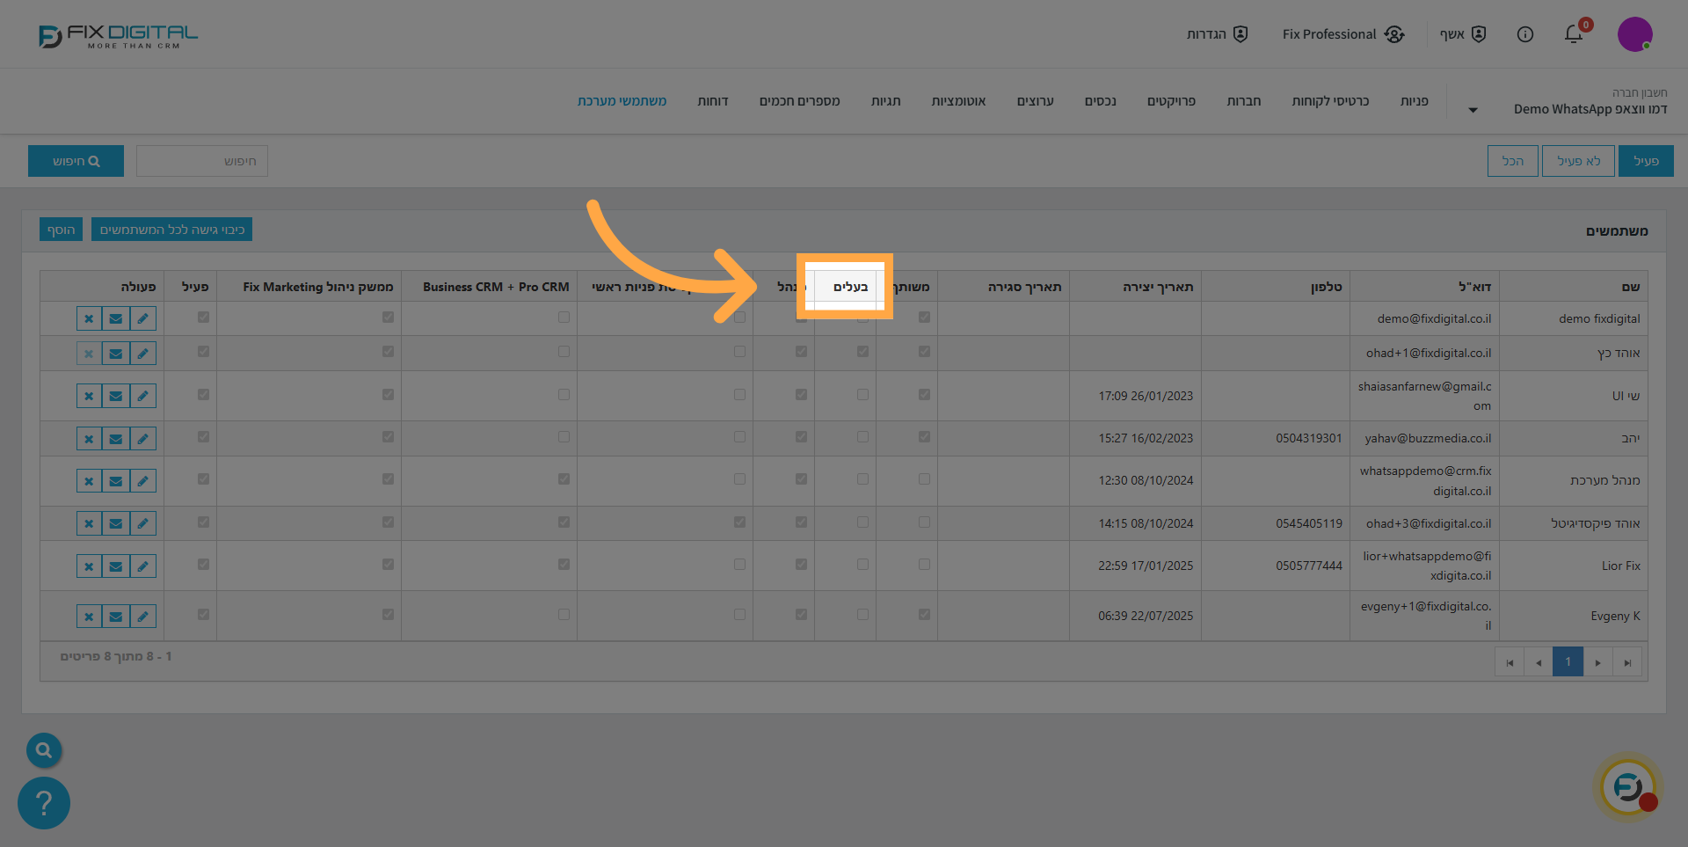Open the purple user avatar menu

point(1634,34)
